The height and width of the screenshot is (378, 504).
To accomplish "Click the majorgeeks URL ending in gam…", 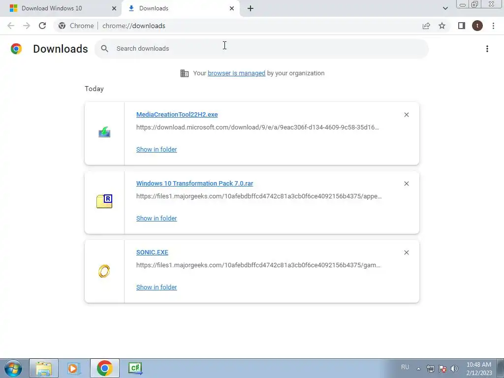I will click(x=258, y=265).
